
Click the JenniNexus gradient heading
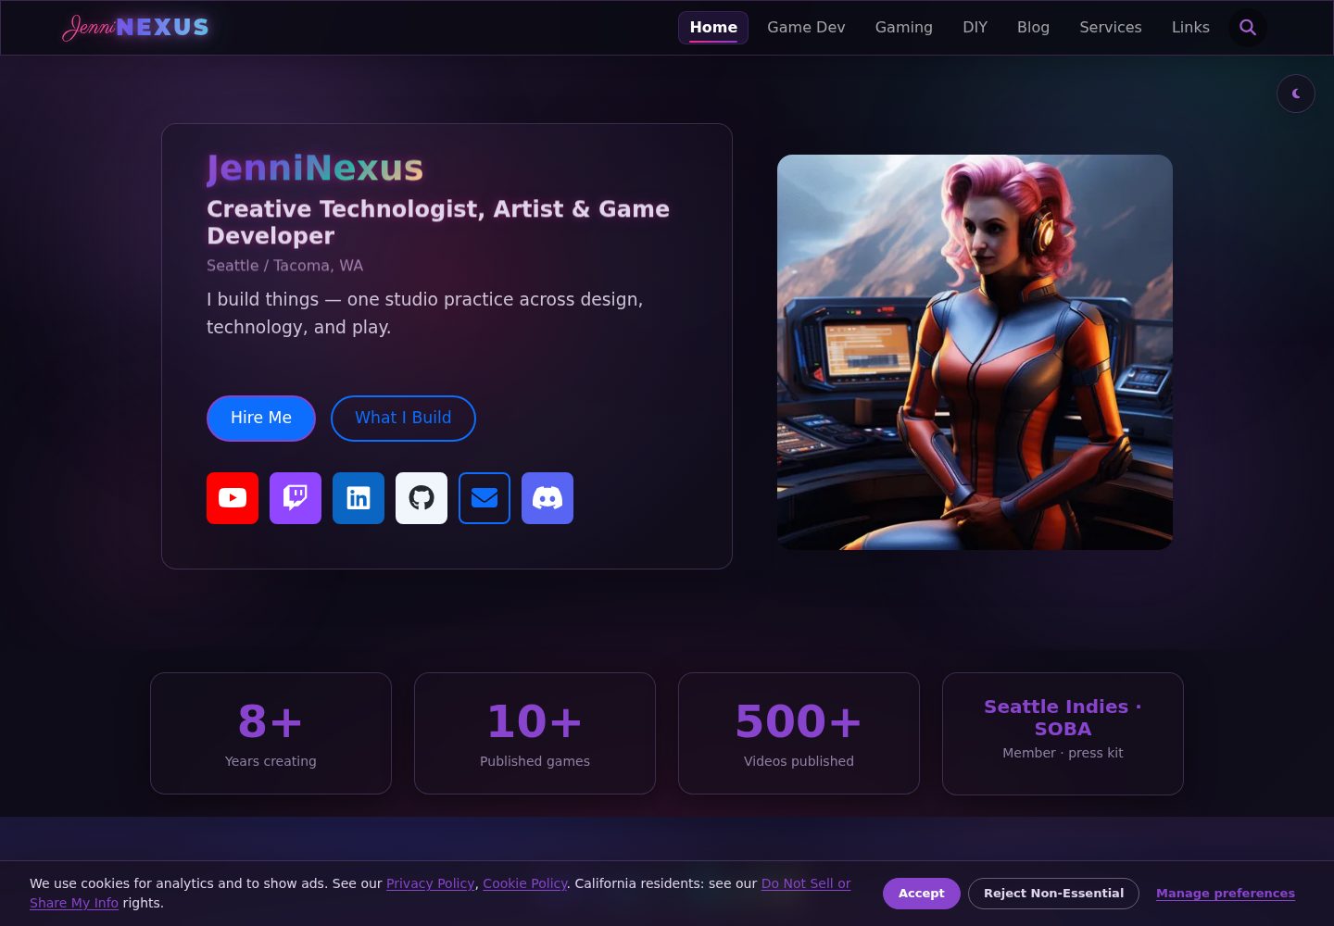[315, 169]
